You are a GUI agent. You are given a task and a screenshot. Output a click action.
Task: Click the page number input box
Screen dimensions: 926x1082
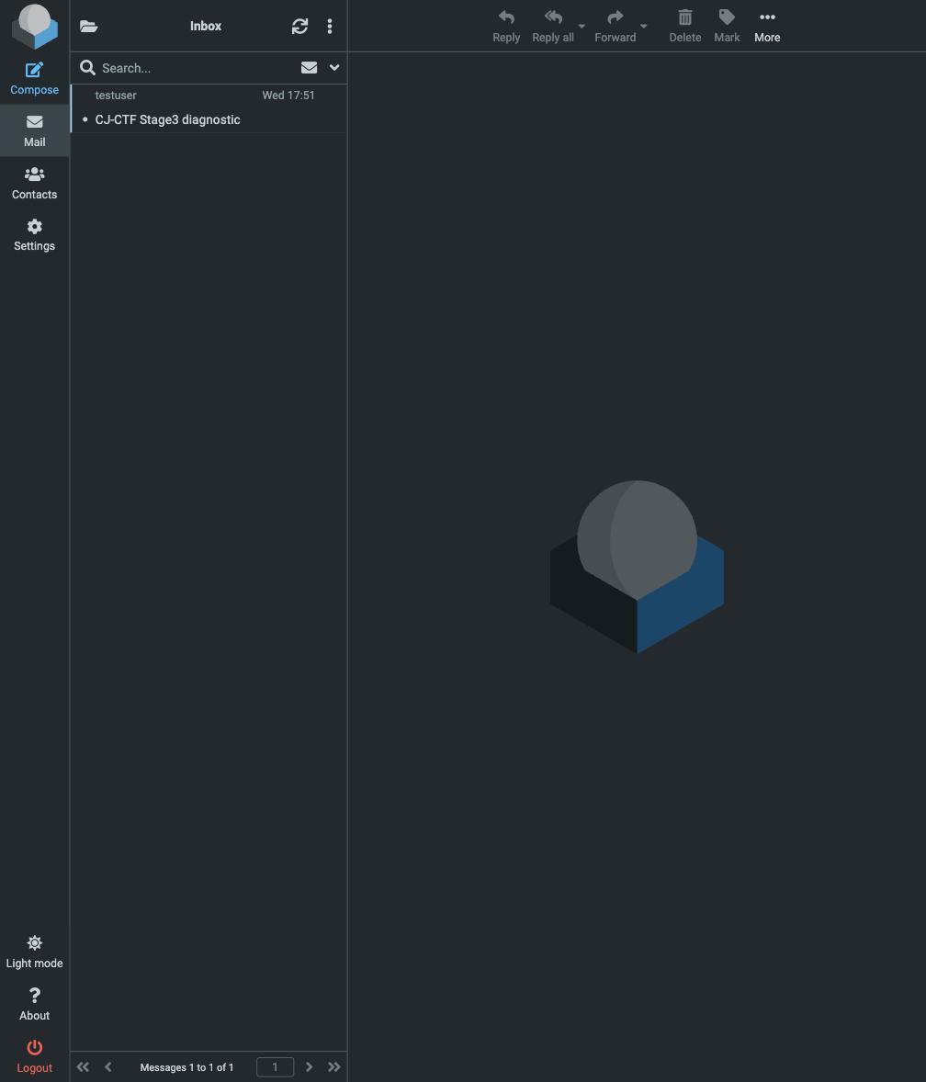[276, 1066]
